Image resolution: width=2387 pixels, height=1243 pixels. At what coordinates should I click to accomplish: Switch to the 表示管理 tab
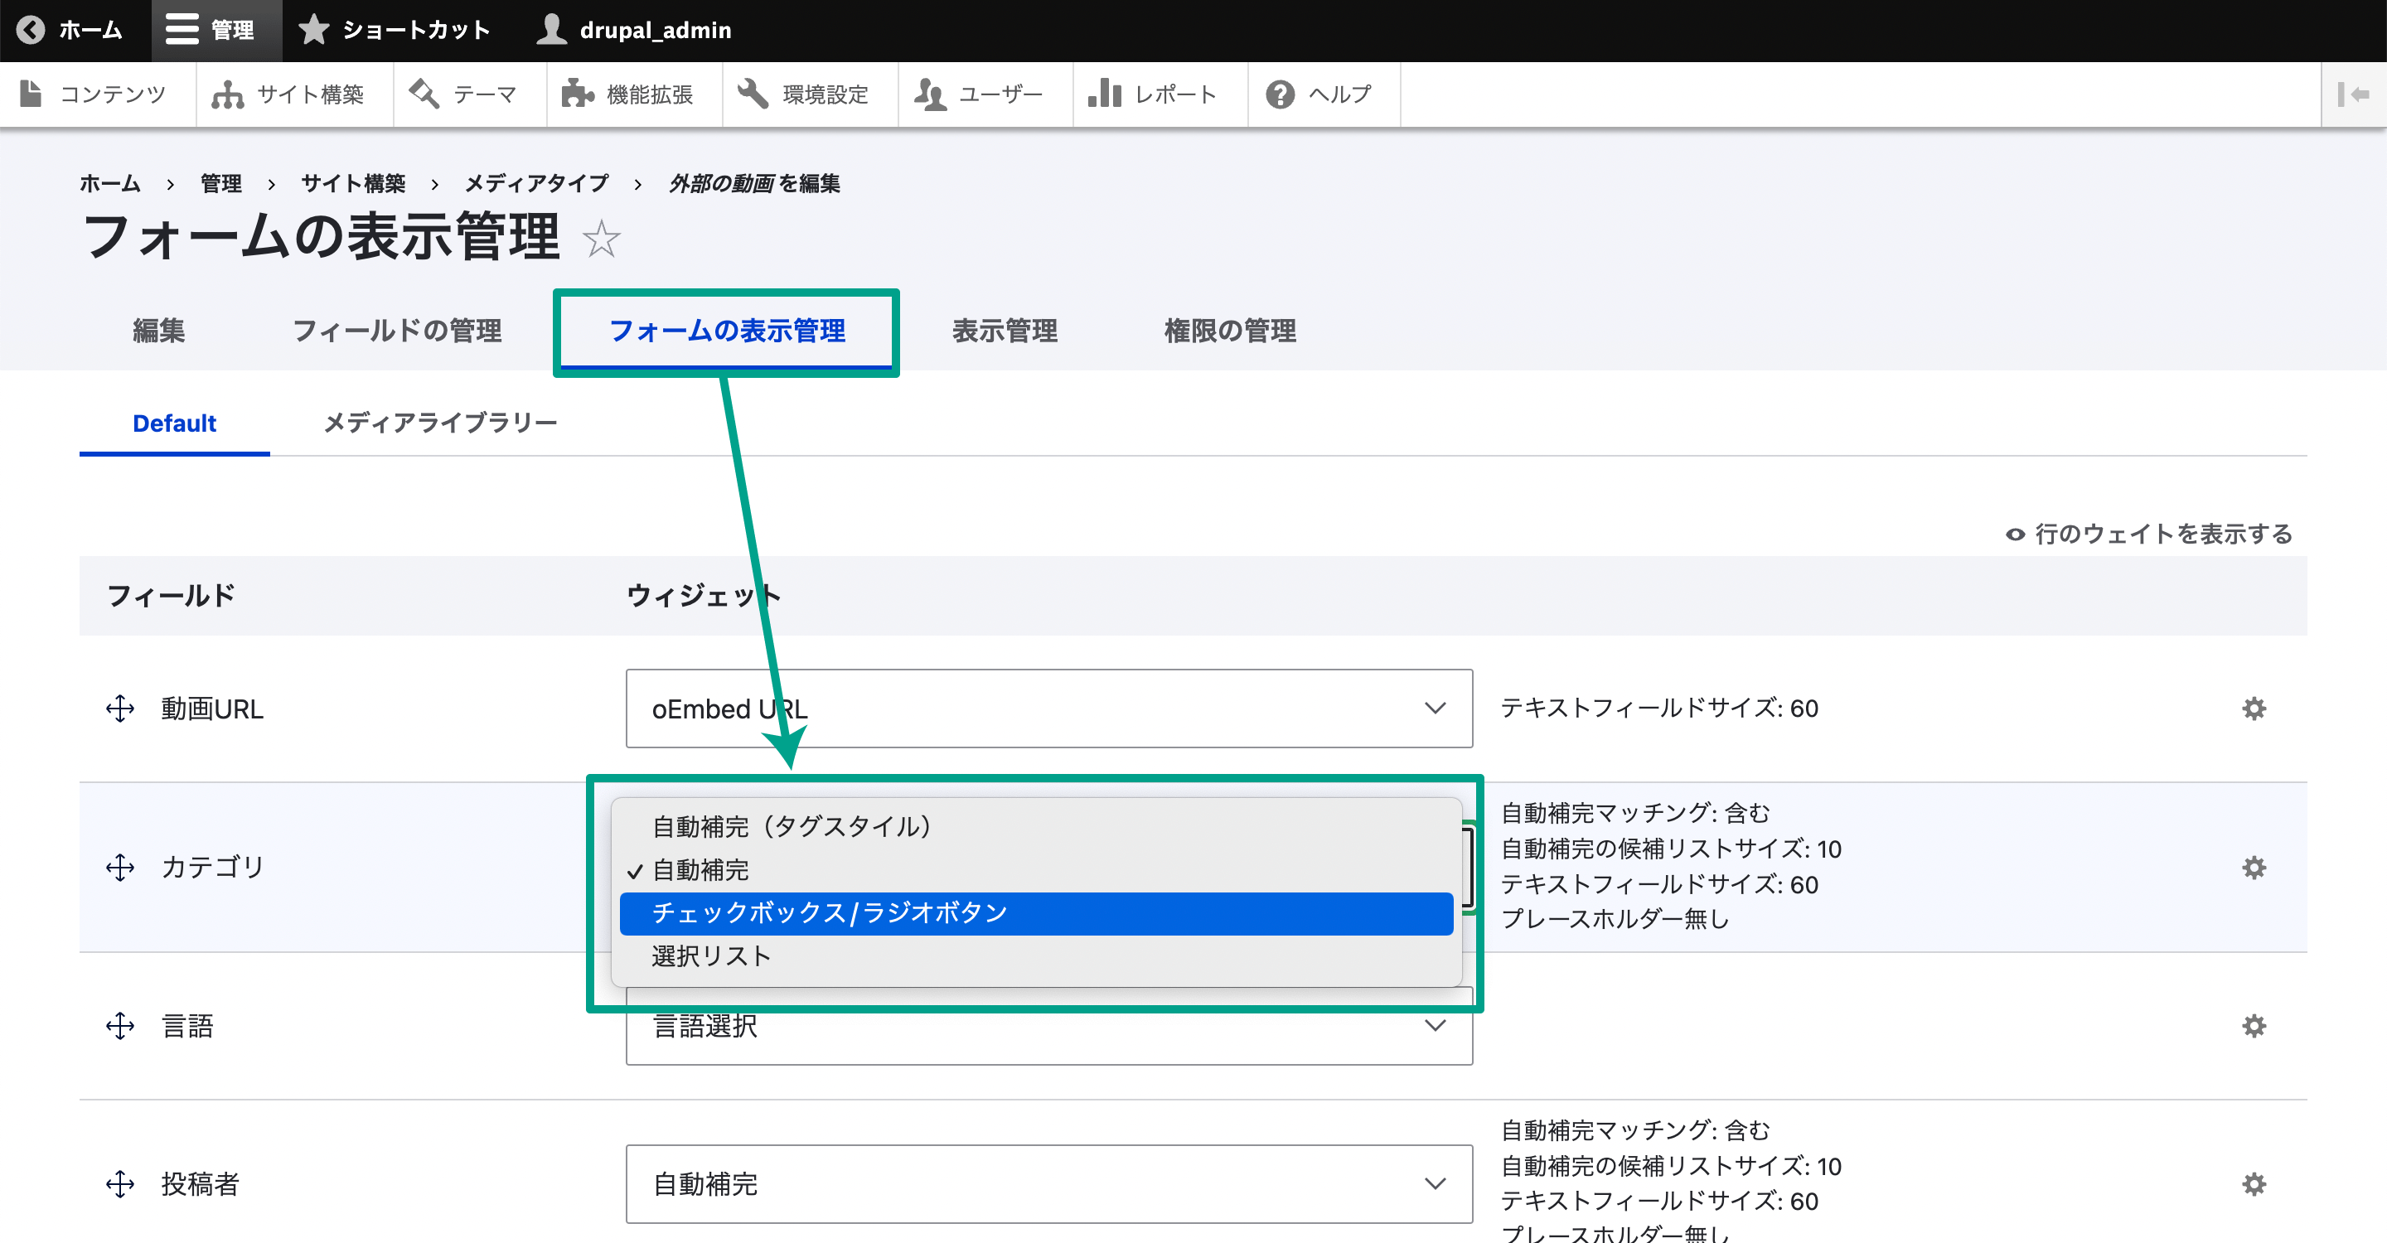tap(1005, 331)
